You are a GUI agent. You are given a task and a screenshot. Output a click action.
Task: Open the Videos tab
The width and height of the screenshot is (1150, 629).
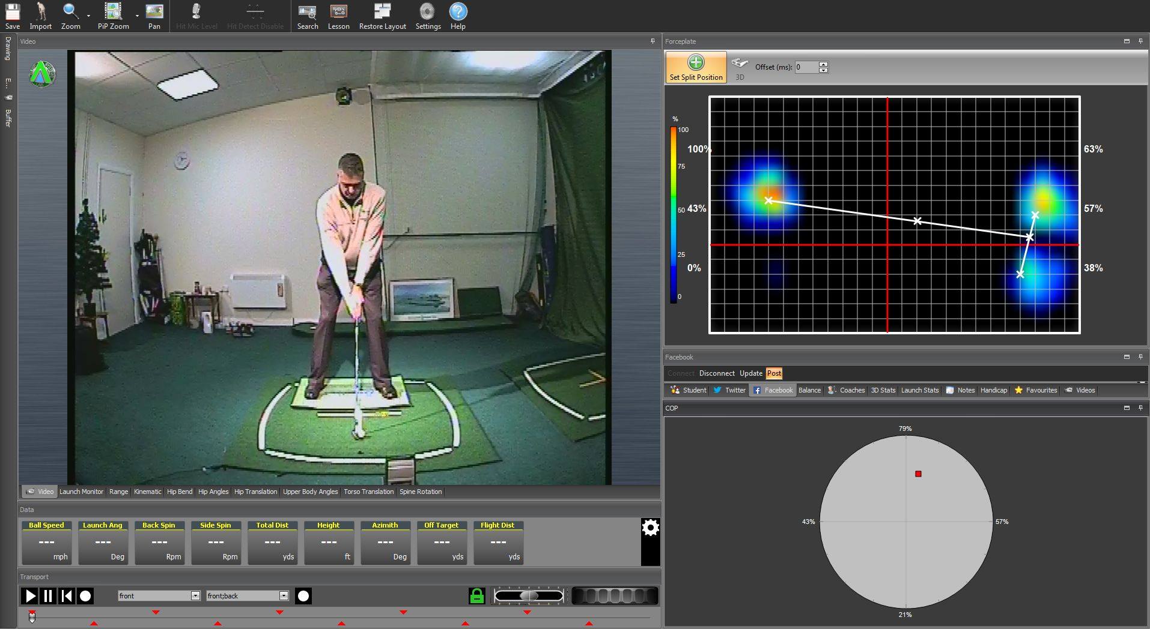coord(1080,390)
